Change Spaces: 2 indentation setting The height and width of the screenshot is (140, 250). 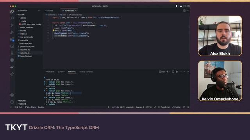(x=140, y=107)
